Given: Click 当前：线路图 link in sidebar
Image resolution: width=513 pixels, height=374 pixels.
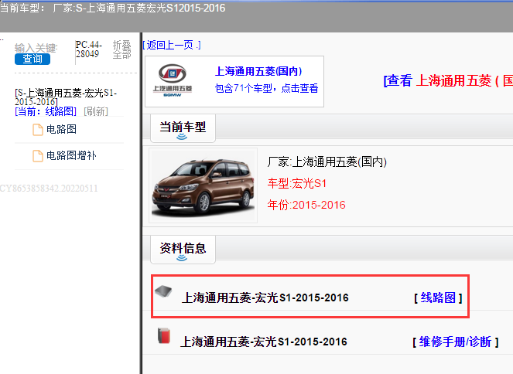Looking at the screenshot, I should pos(46,111).
